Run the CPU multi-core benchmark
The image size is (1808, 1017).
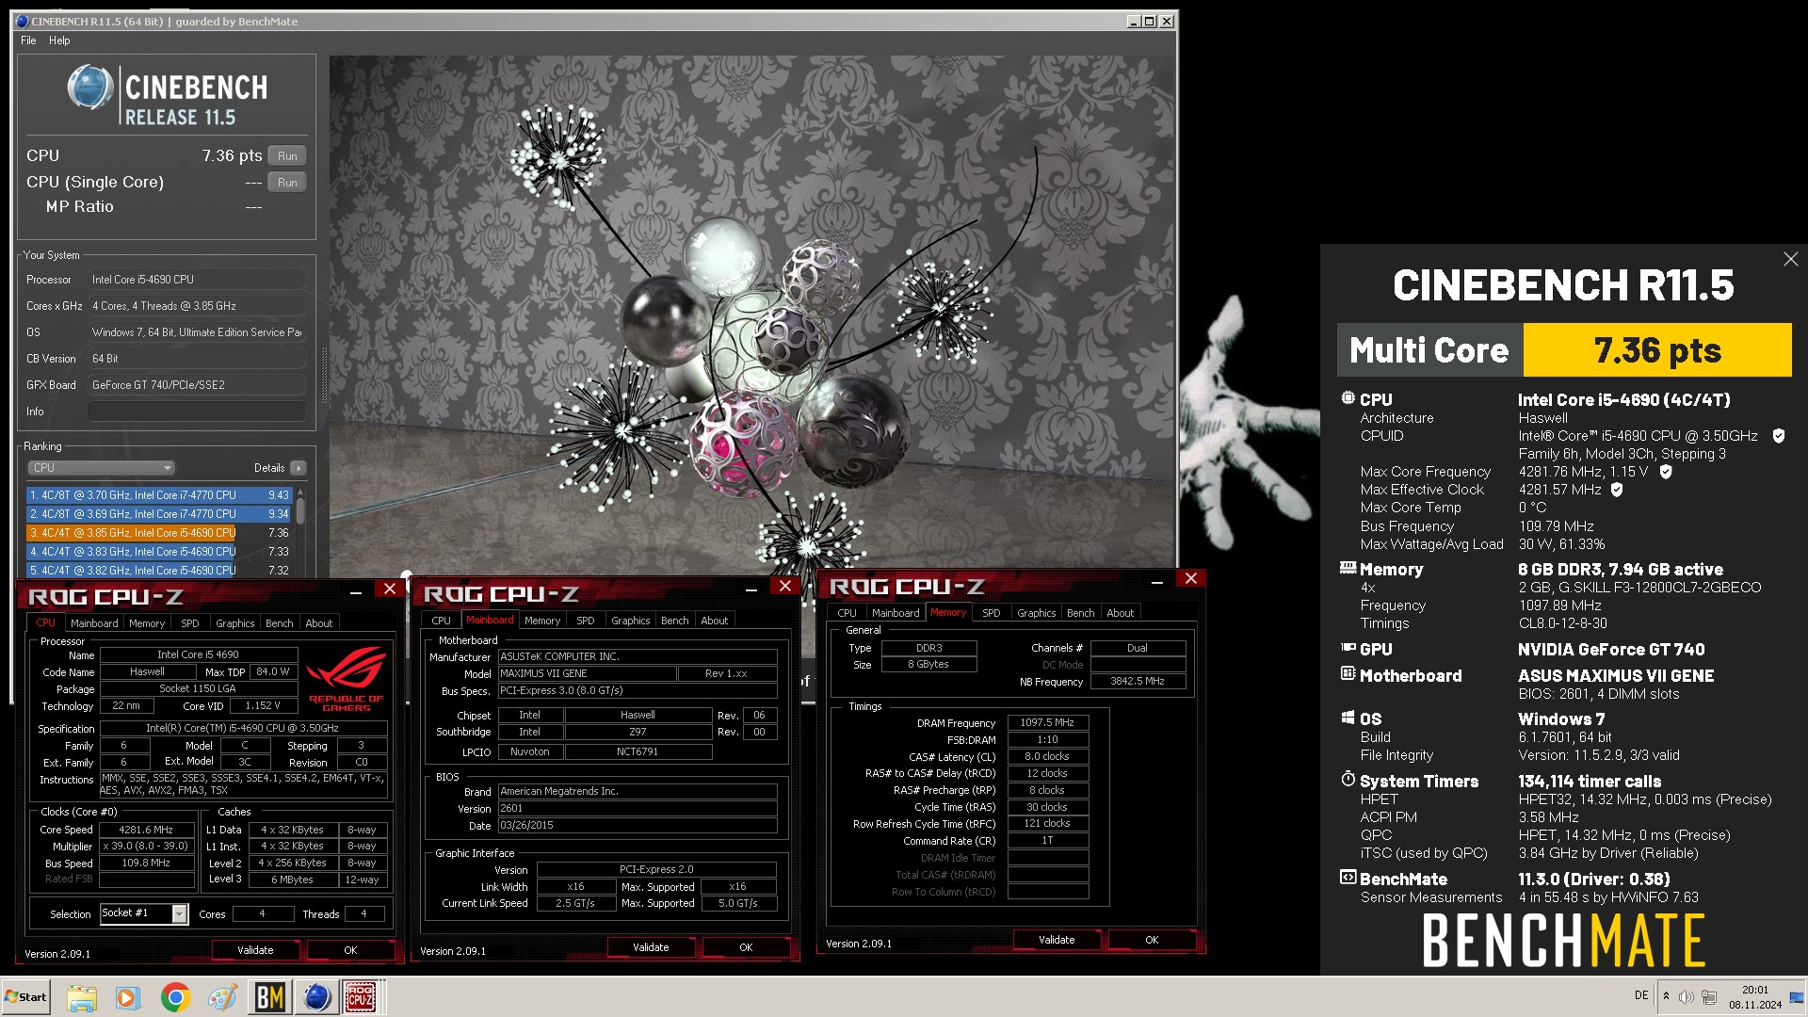287,156
